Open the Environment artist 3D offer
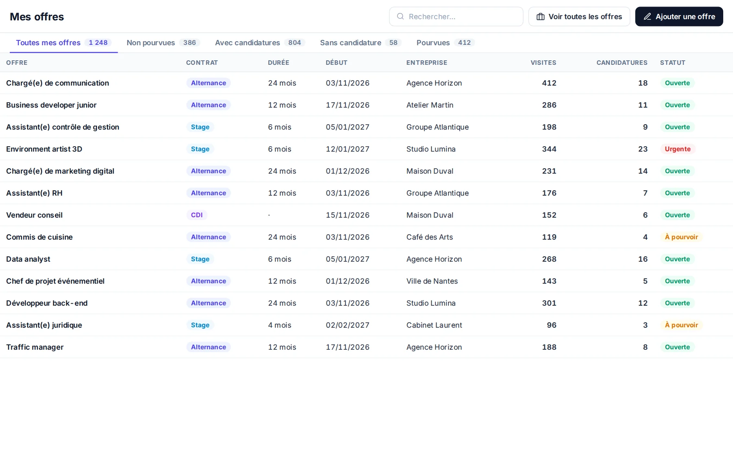The height and width of the screenshot is (463, 733). 44,149
